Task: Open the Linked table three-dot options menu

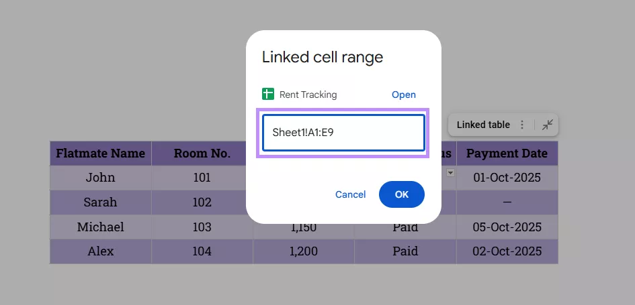Action: pyautogui.click(x=522, y=125)
